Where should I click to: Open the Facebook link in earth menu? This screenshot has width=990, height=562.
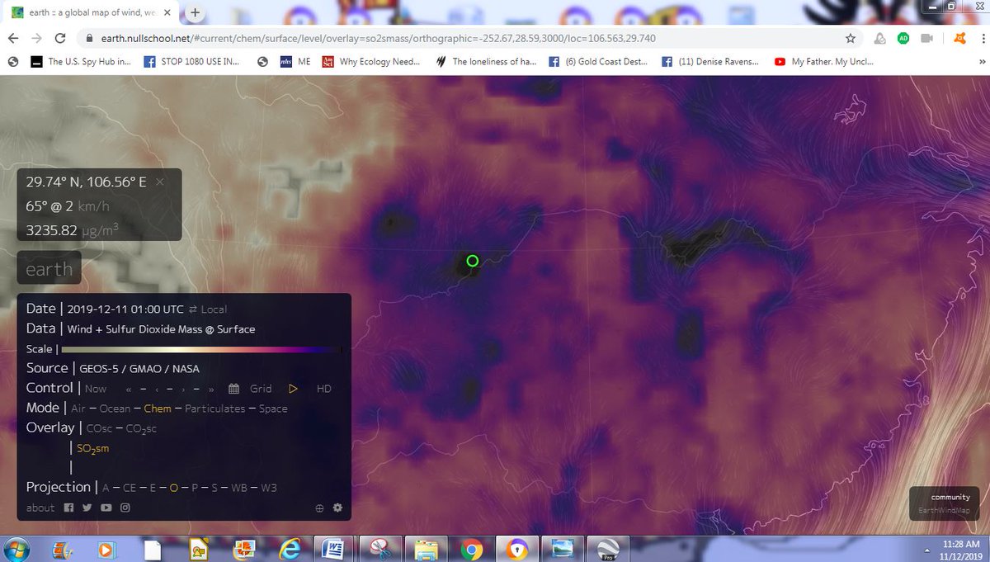[x=69, y=508]
